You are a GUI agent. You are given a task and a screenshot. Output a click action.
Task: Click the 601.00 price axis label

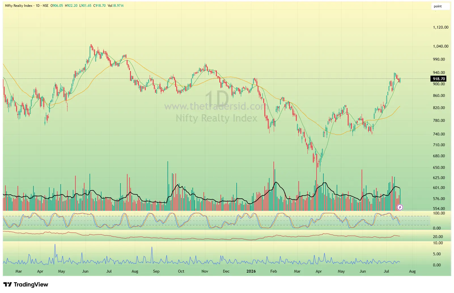(439, 188)
